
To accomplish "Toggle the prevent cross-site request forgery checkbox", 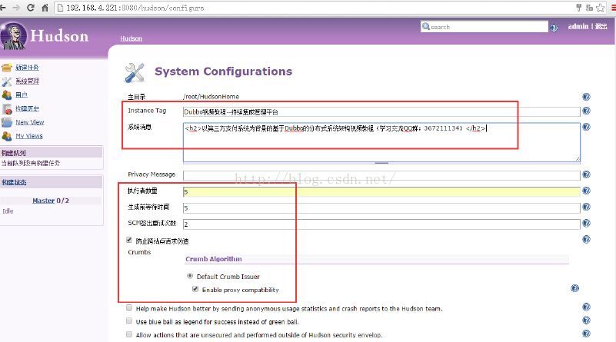I will coord(129,240).
